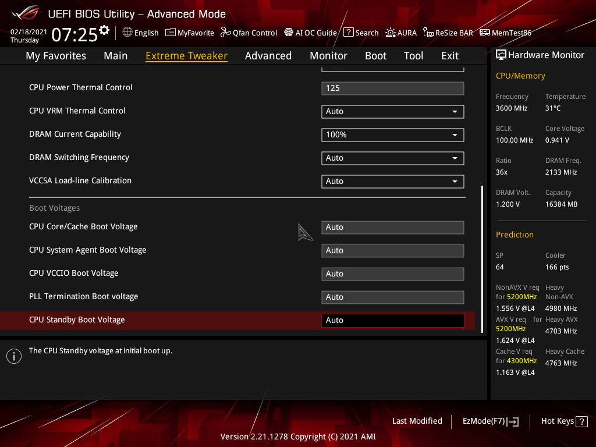Edit CPU Standby Boot Voltage field
Image resolution: width=596 pixels, height=447 pixels.
[x=393, y=321]
